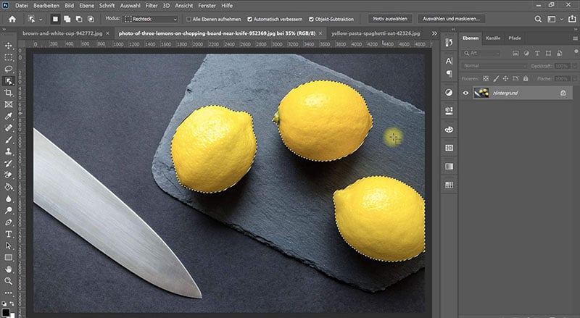Image resolution: width=580 pixels, height=318 pixels.
Task: Choose New Selection mode
Action: pyautogui.click(x=55, y=19)
